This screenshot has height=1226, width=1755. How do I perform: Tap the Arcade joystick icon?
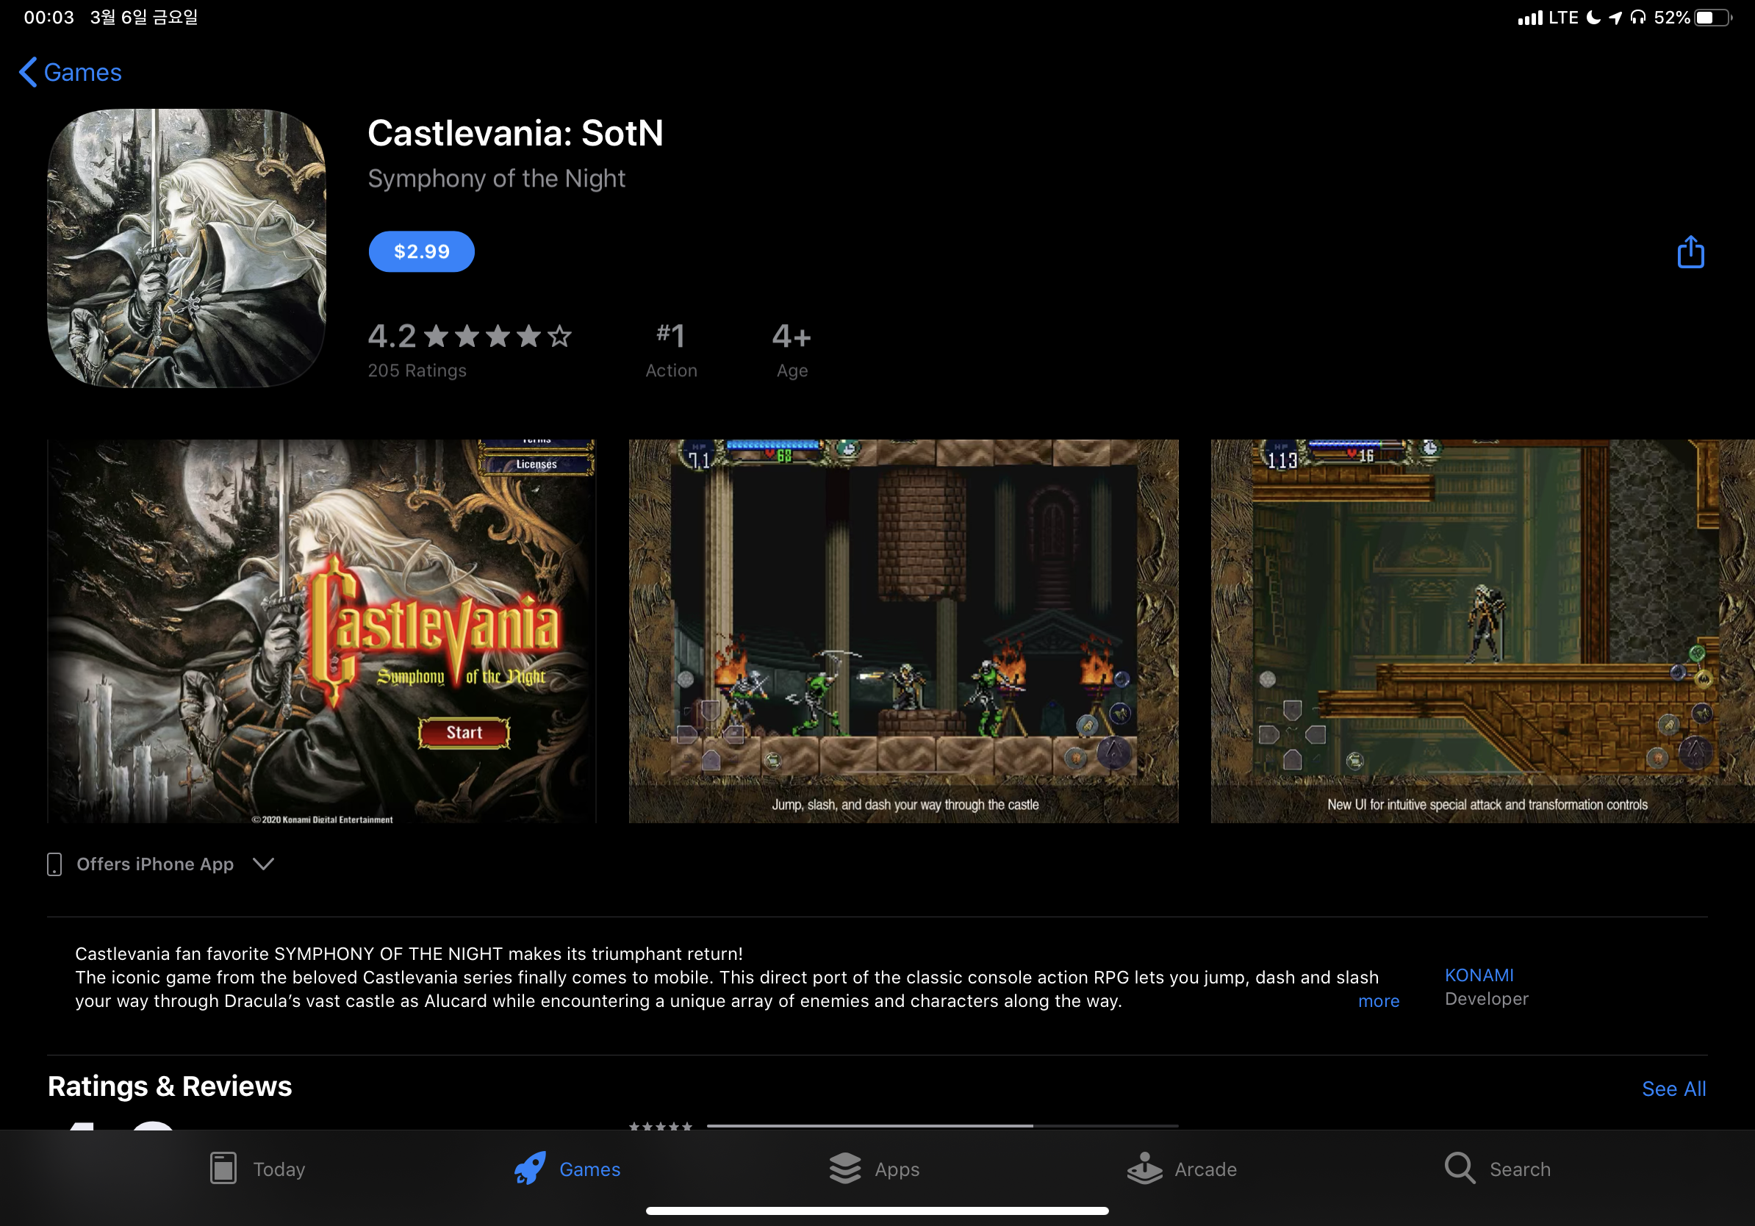1144,1168
